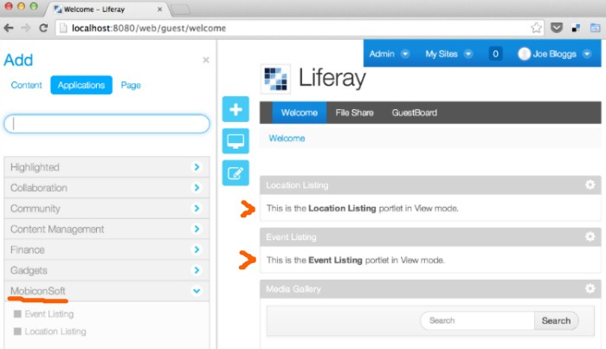This screenshot has height=349, width=606.
Task: Open the Admin dropdown menu
Action: click(389, 54)
